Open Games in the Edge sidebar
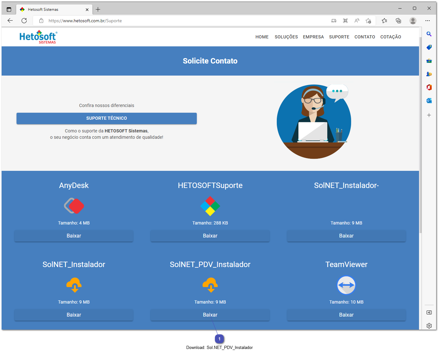439x355 pixels. tap(429, 74)
